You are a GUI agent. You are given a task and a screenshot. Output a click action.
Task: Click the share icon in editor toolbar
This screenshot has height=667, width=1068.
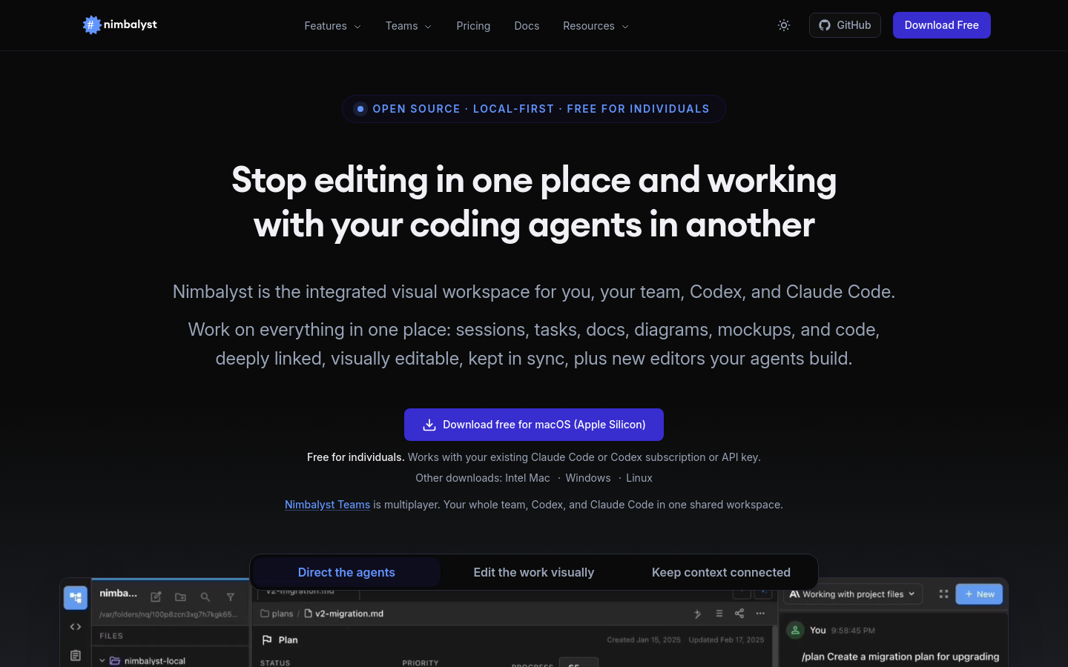(x=739, y=614)
